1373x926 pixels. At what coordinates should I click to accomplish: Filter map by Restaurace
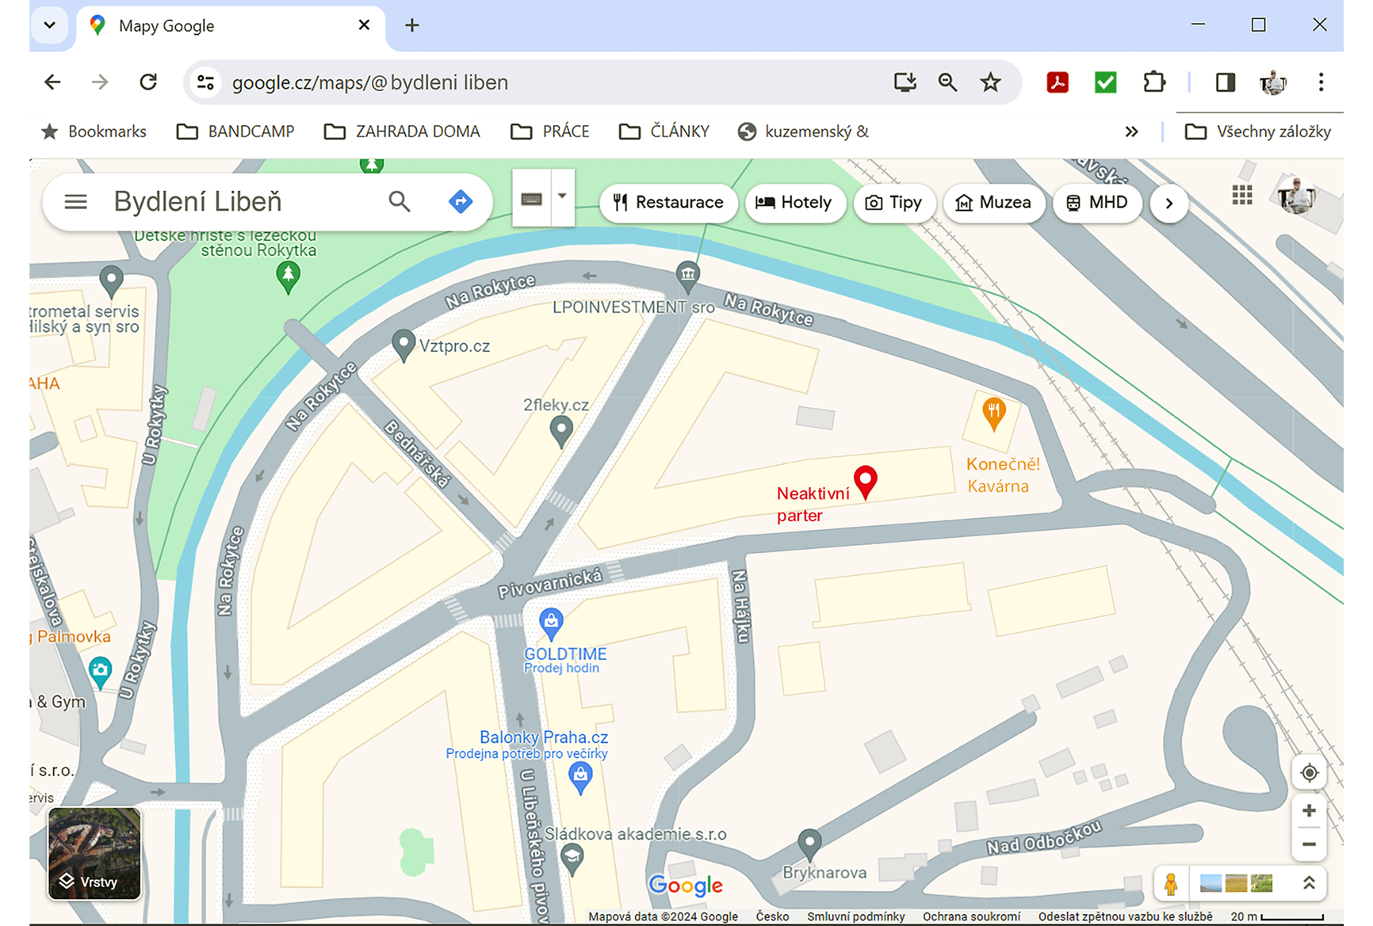coord(668,203)
